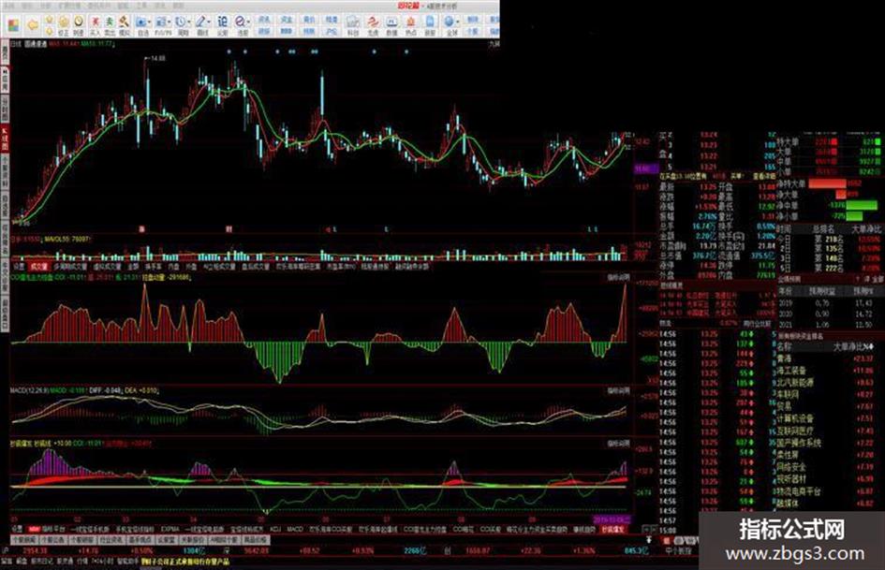Viewport: 885px width, 570px height.
Task: Open the 热点 hotspot flame icon
Action: (x=410, y=26)
